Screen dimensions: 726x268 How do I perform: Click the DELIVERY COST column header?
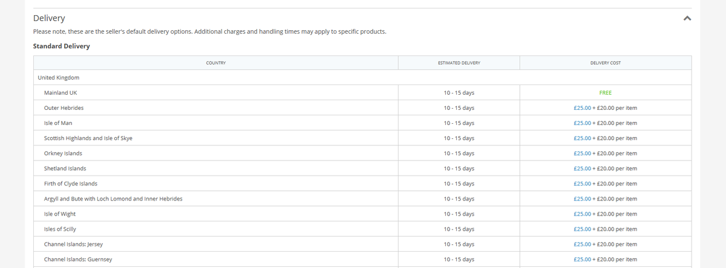[605, 63]
